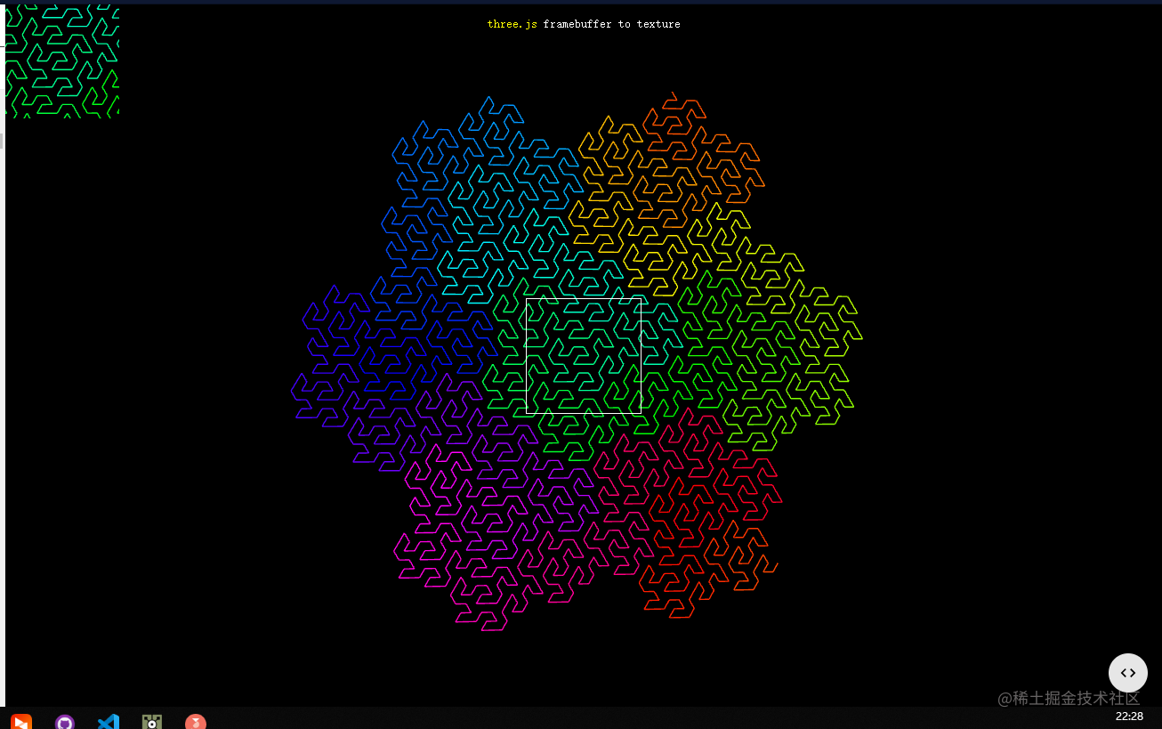1162x729 pixels.
Task: Click inside the white selection rectangle on the curve
Action: pyautogui.click(x=584, y=356)
